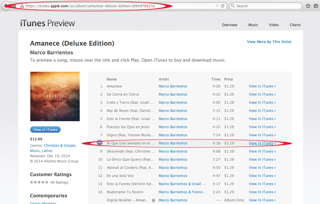The height and width of the screenshot is (204, 320).
Task: Open Marco Barrientos & Israel artist link
Action: [182, 184]
